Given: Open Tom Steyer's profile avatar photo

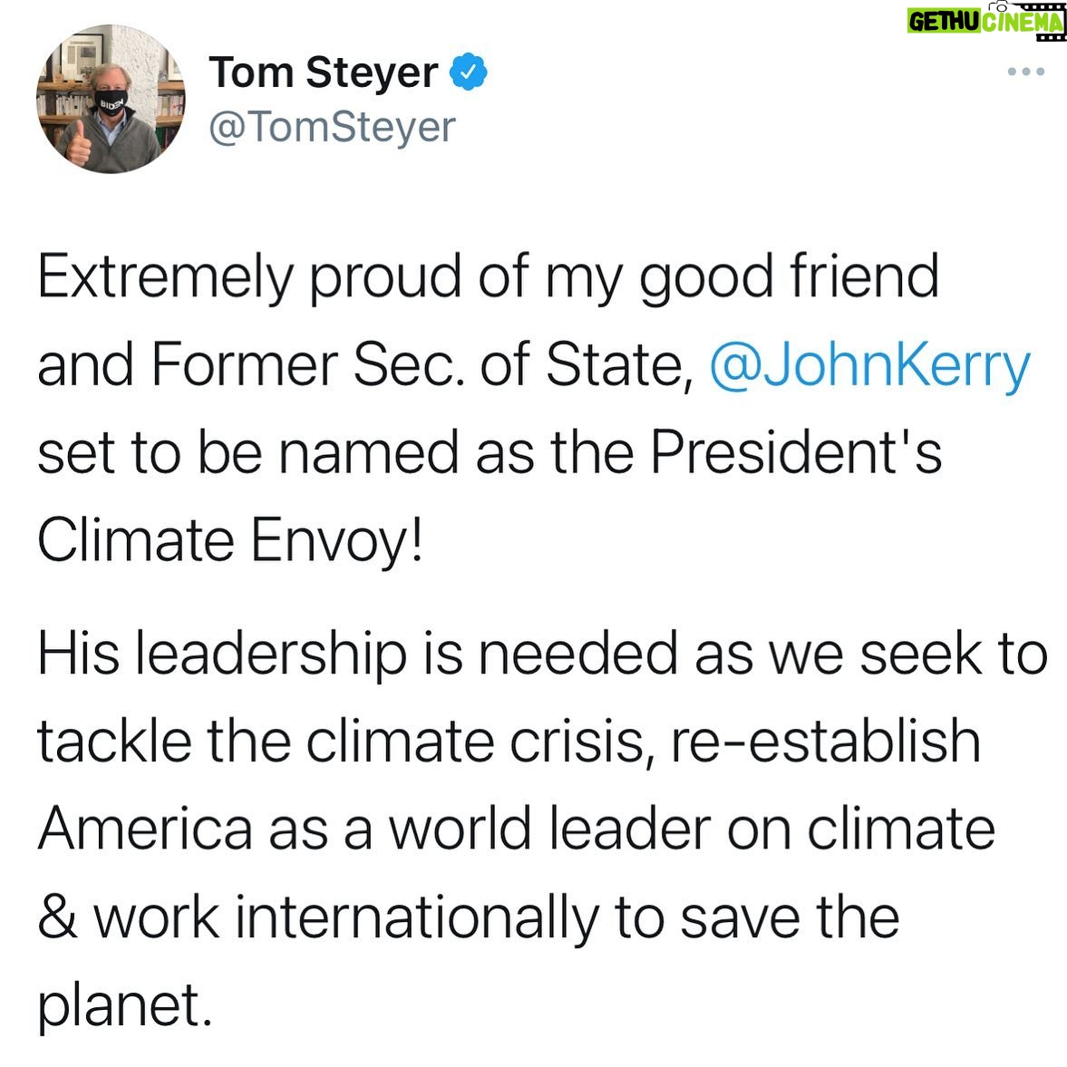Looking at the screenshot, I should tap(111, 100).
